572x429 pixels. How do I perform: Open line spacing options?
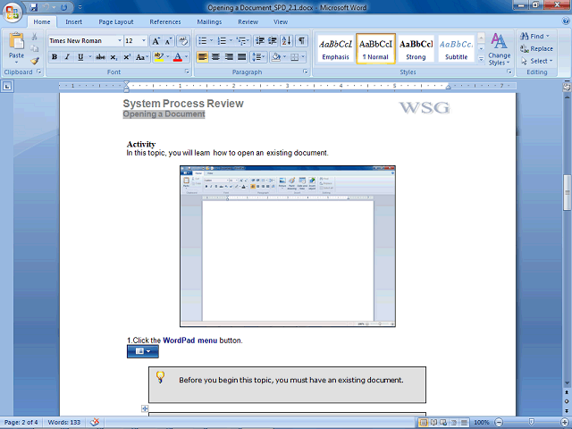click(258, 57)
